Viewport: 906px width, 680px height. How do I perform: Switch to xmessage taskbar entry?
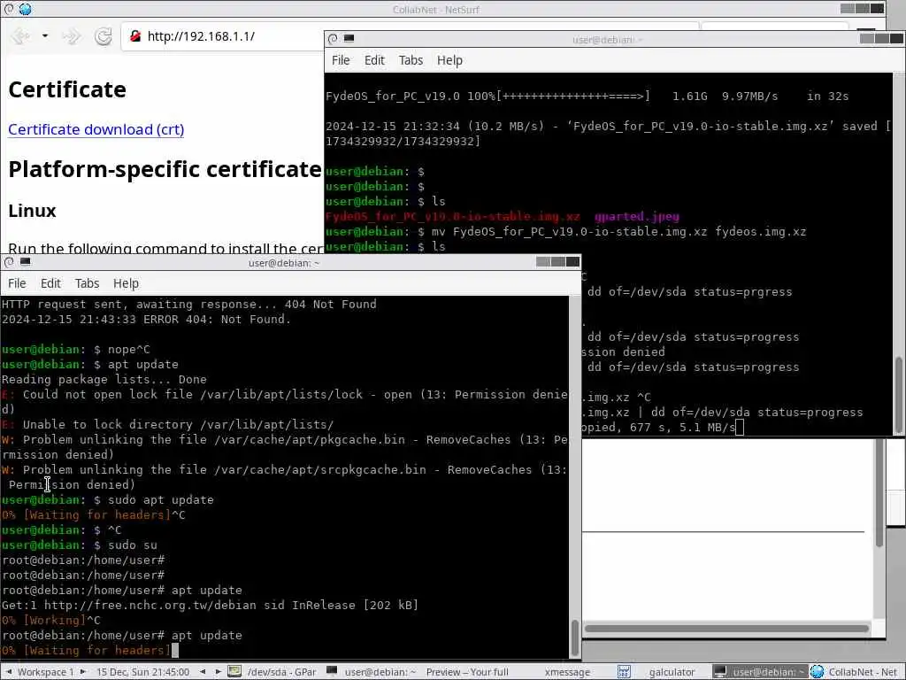[x=567, y=672]
